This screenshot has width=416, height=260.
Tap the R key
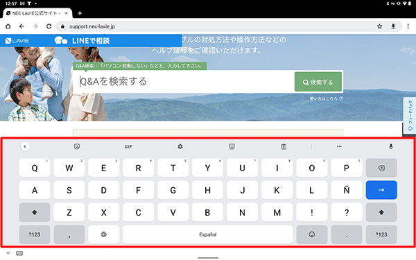[139, 168]
